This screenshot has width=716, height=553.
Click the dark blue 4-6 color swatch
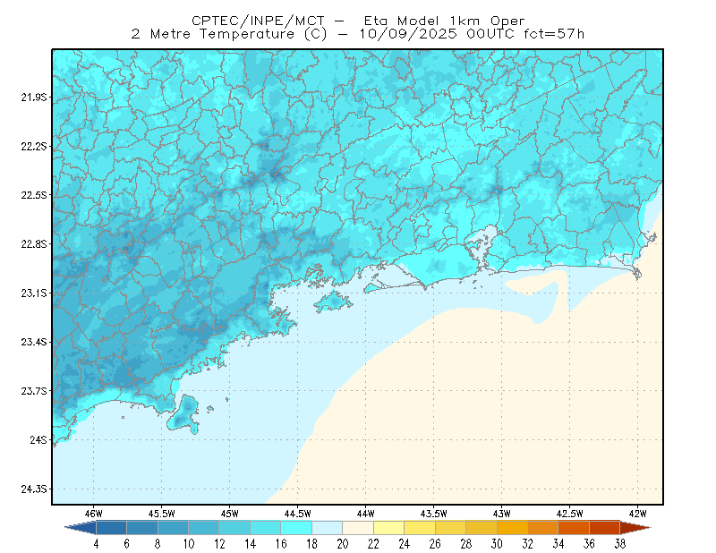(x=111, y=527)
